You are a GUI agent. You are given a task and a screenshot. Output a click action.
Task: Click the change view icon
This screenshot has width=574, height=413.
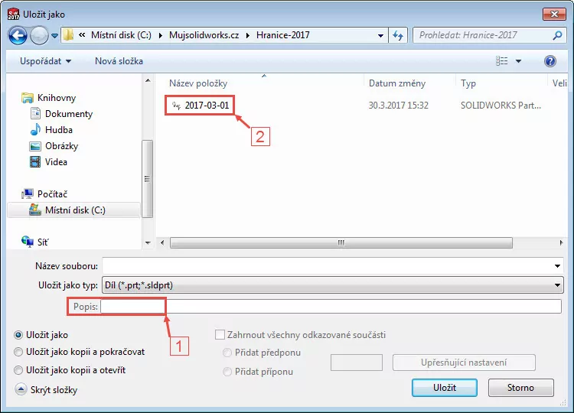(502, 61)
